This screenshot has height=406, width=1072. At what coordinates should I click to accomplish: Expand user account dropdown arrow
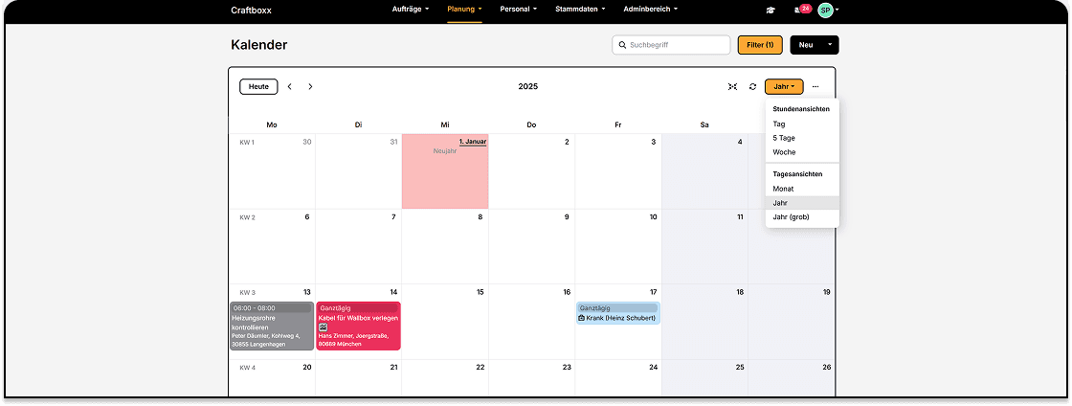[x=837, y=11]
